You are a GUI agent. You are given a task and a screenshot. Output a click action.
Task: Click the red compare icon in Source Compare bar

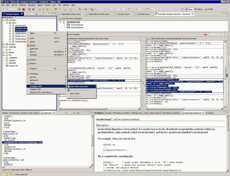click(x=206, y=34)
